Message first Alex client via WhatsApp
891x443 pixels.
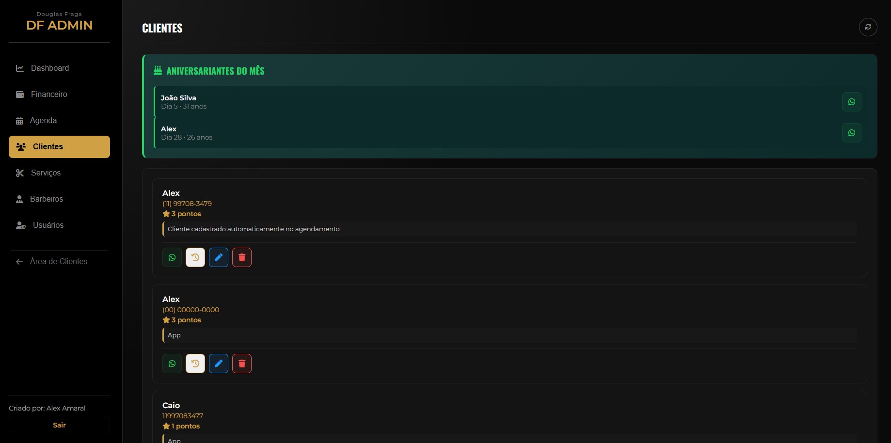(172, 257)
